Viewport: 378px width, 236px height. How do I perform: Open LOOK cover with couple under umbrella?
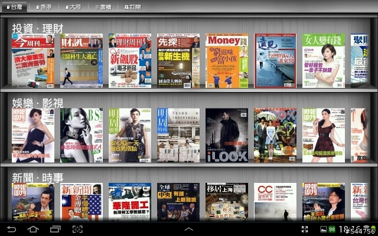[x=275, y=135]
